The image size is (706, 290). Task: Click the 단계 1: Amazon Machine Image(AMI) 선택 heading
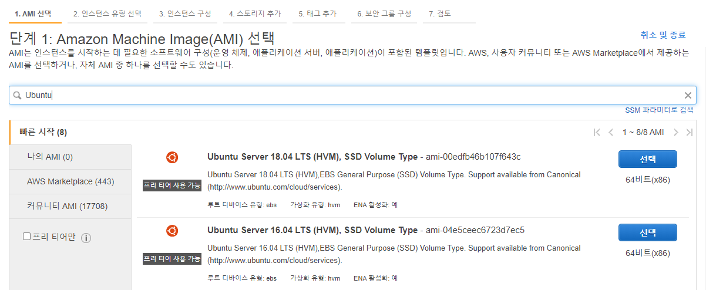click(143, 39)
